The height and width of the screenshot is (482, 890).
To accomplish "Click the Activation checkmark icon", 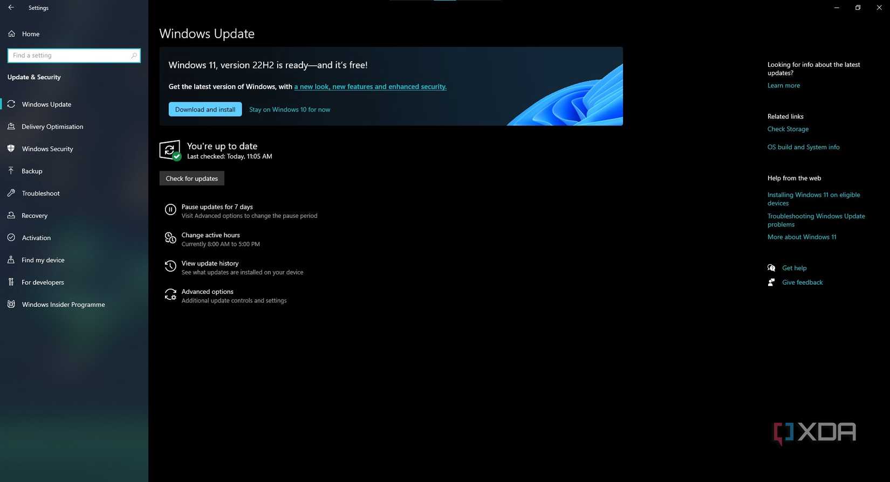I will point(11,237).
